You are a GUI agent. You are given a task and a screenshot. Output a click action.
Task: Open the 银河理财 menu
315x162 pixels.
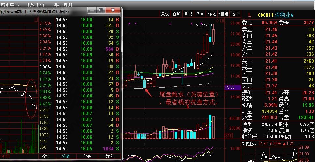click(x=63, y=5)
